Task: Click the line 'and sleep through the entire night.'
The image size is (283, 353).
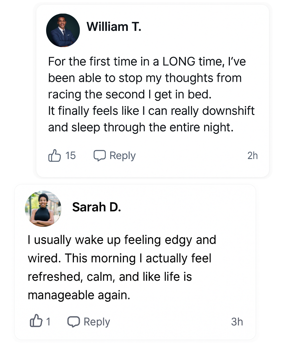Action: tap(140, 127)
